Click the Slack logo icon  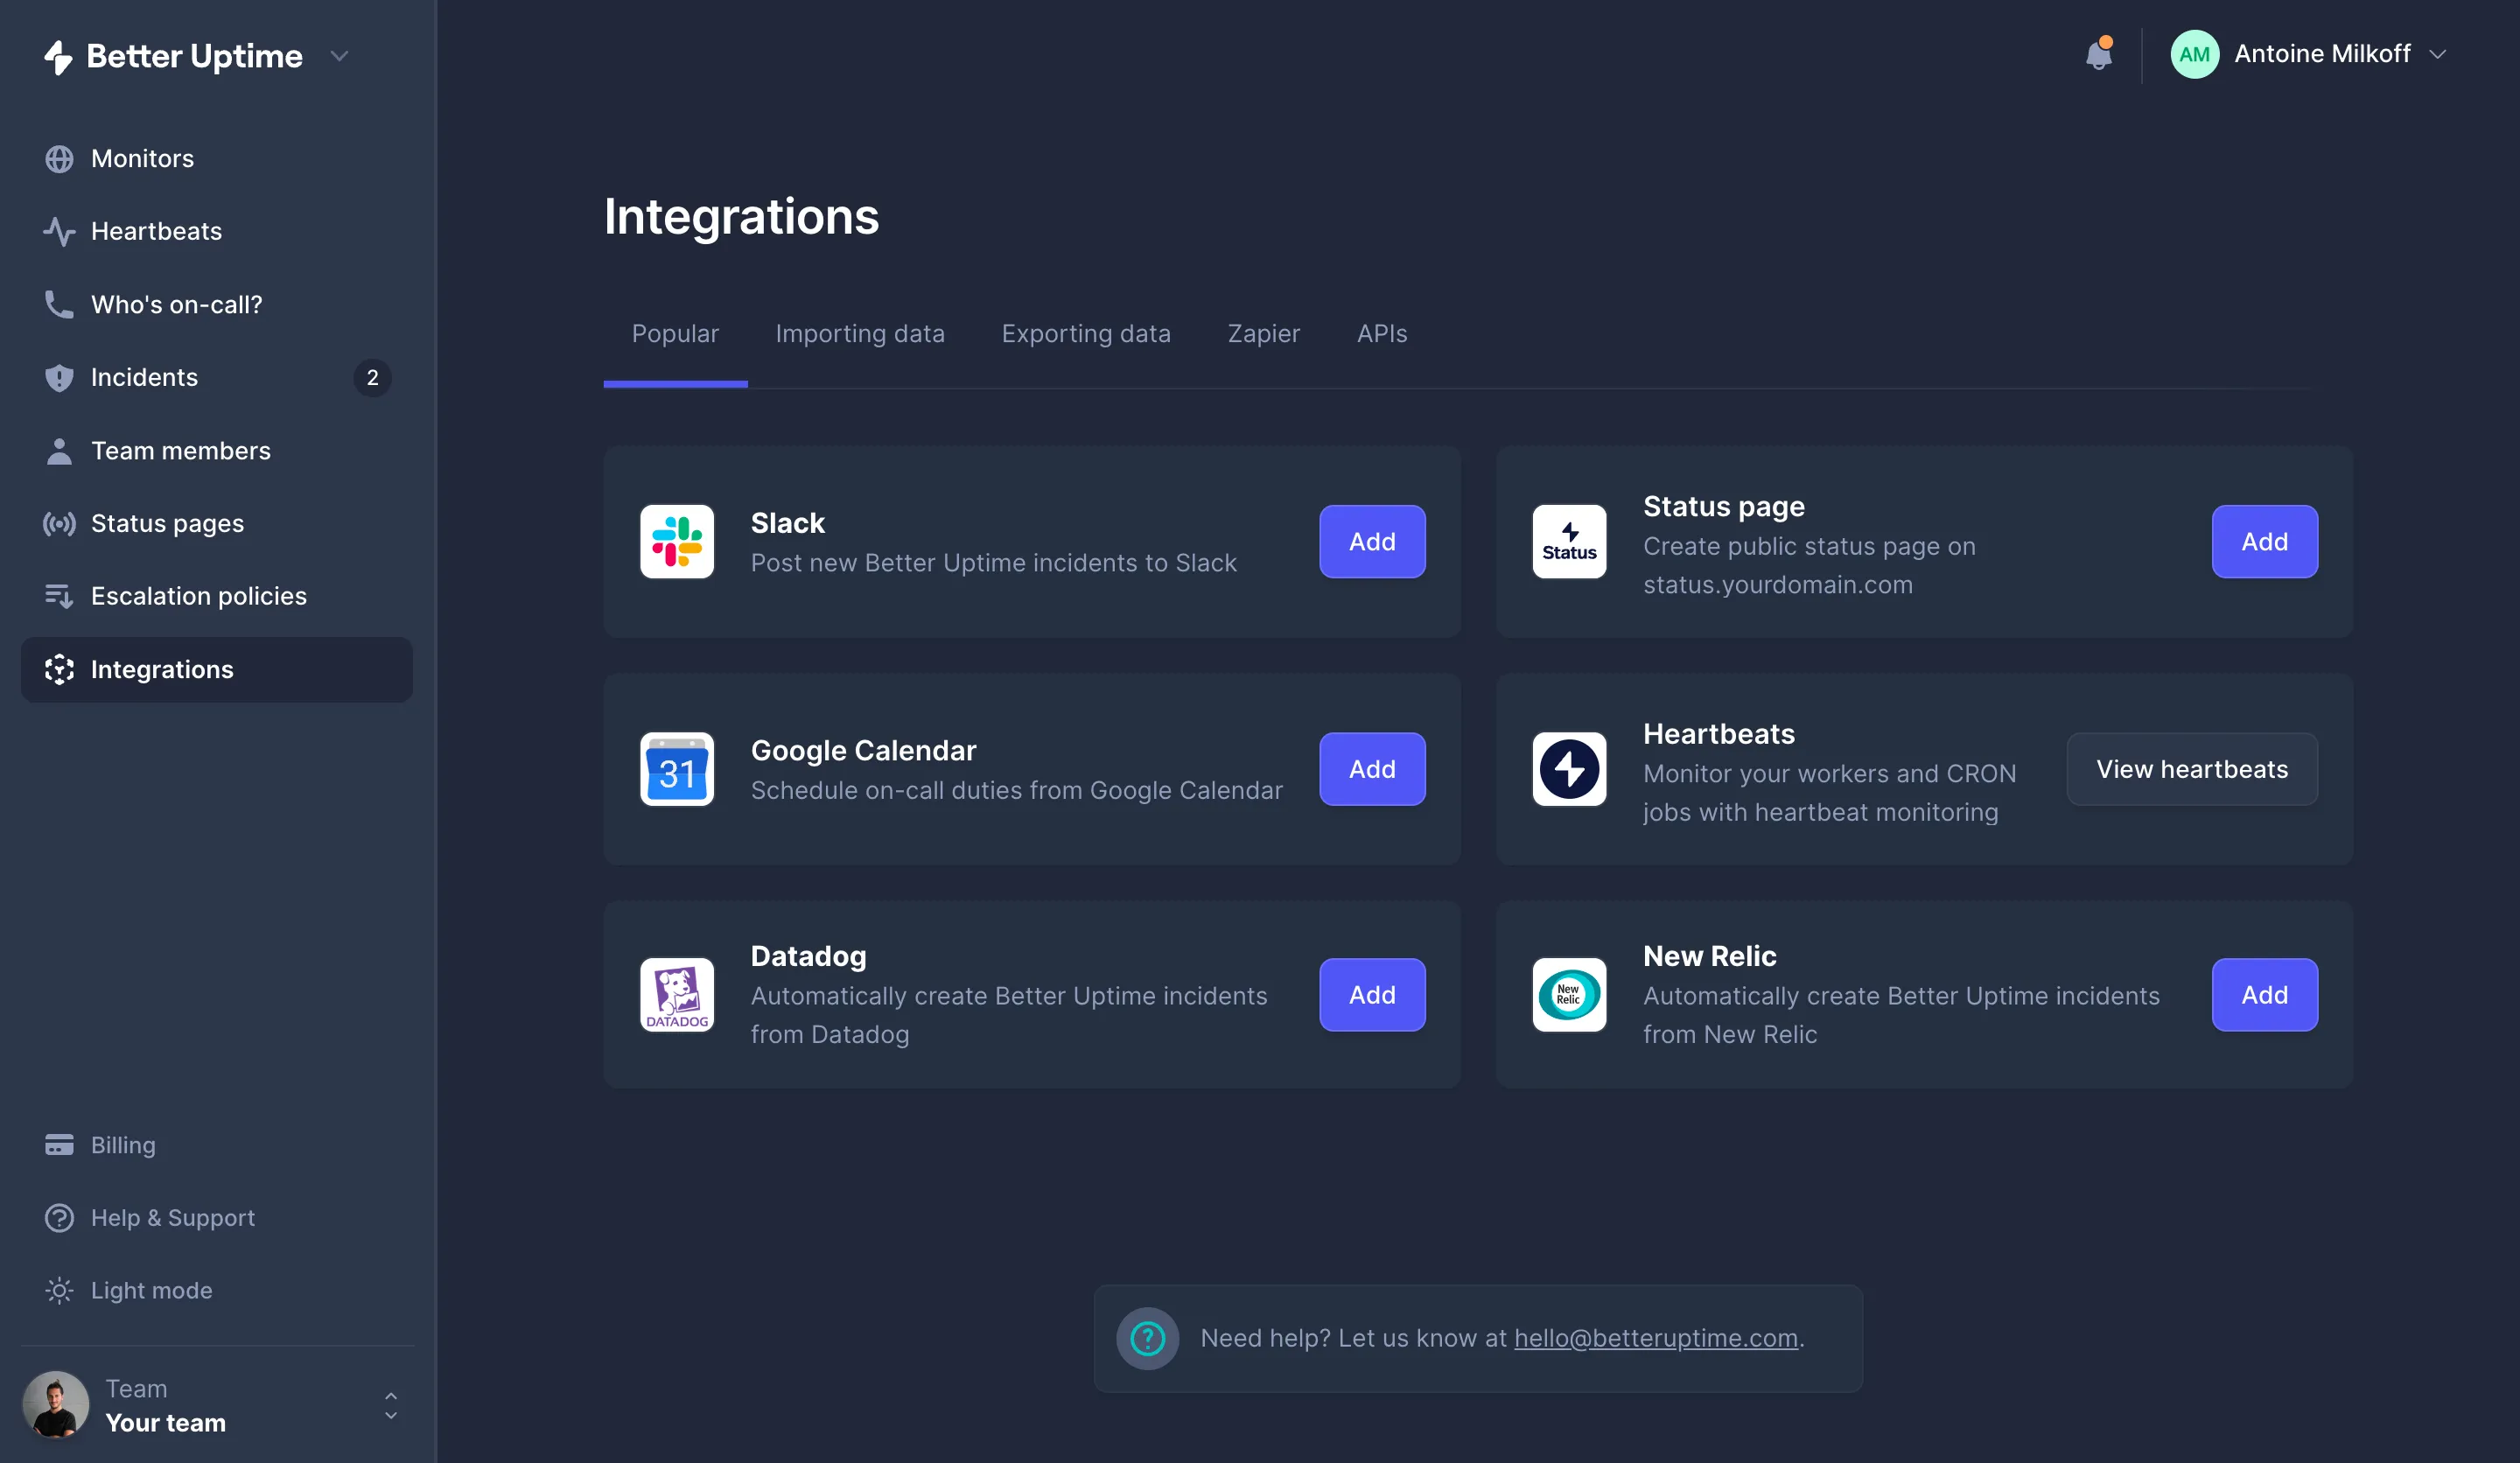pyautogui.click(x=677, y=542)
